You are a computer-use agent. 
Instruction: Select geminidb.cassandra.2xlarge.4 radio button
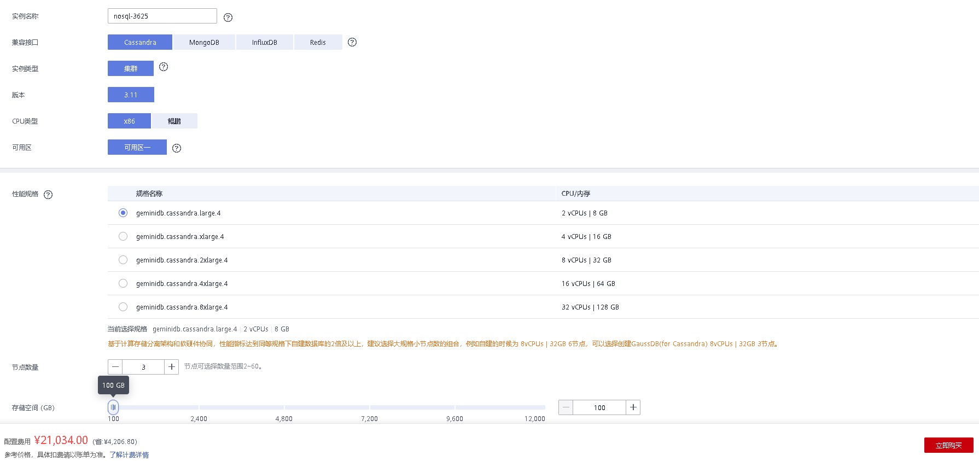click(123, 260)
